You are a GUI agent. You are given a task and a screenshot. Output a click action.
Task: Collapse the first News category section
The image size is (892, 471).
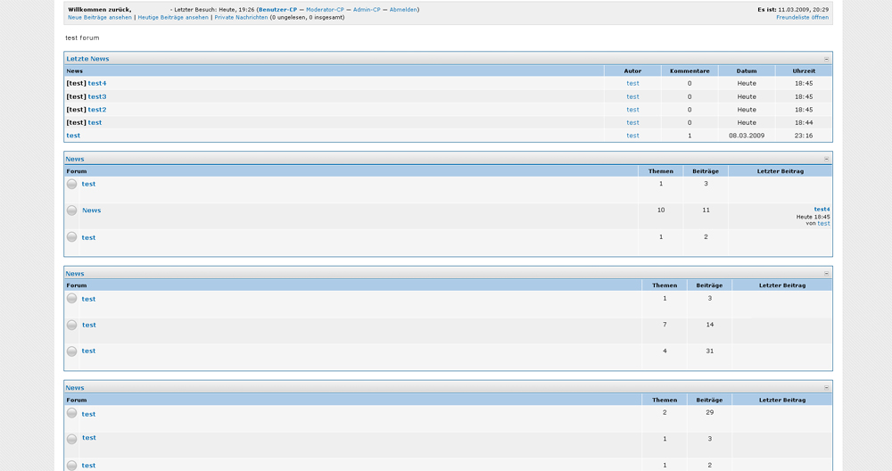click(x=826, y=159)
